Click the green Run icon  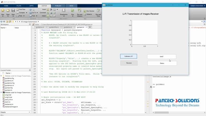pos(73,10)
